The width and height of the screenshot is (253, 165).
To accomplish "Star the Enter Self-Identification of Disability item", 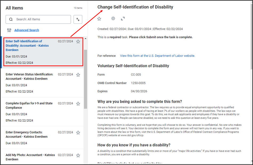I will [x=78, y=42].
